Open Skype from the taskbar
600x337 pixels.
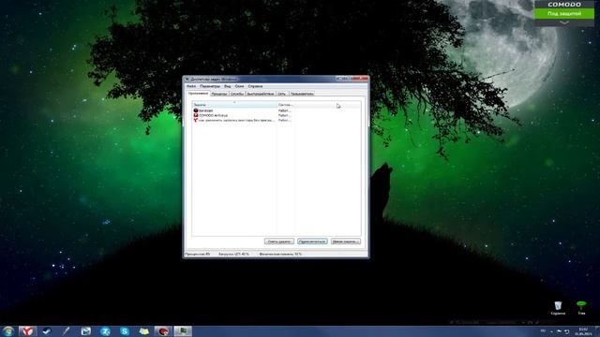coord(125,331)
